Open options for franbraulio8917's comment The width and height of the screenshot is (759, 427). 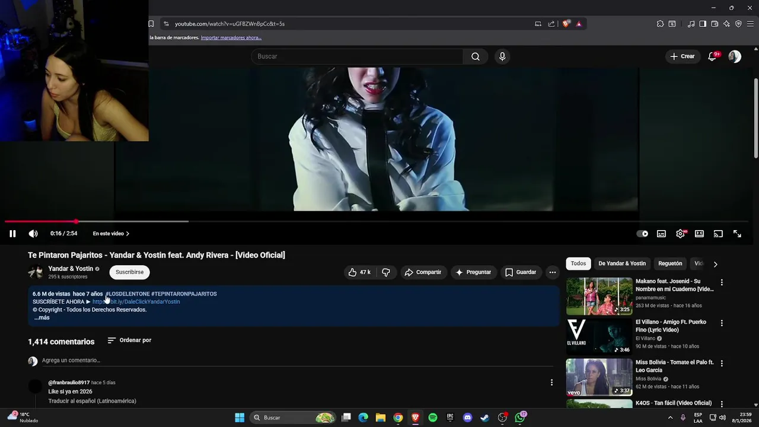[x=551, y=383]
